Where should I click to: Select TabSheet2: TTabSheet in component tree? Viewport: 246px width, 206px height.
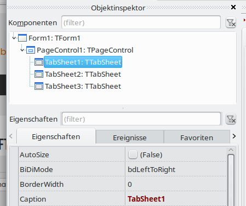tap(83, 74)
